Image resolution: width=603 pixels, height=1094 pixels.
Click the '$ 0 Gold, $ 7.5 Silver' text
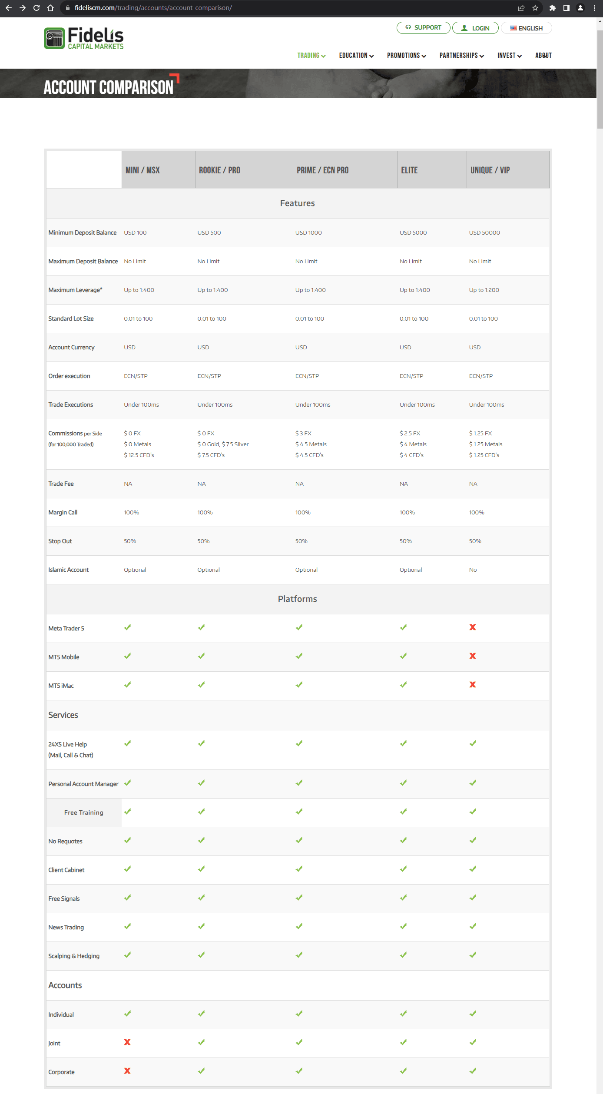click(x=223, y=444)
